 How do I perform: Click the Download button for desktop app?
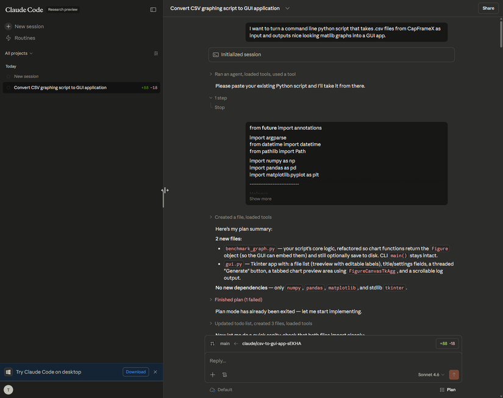135,372
